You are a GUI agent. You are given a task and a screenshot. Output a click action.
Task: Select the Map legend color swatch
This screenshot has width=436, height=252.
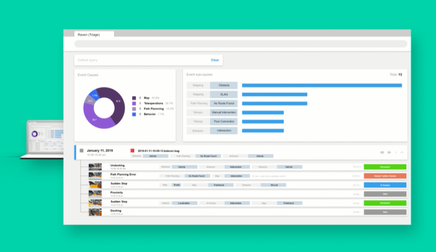click(134, 98)
